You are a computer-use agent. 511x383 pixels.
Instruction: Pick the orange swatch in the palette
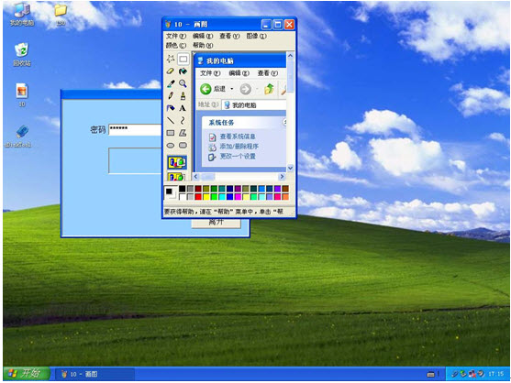pyautogui.click(x=285, y=197)
